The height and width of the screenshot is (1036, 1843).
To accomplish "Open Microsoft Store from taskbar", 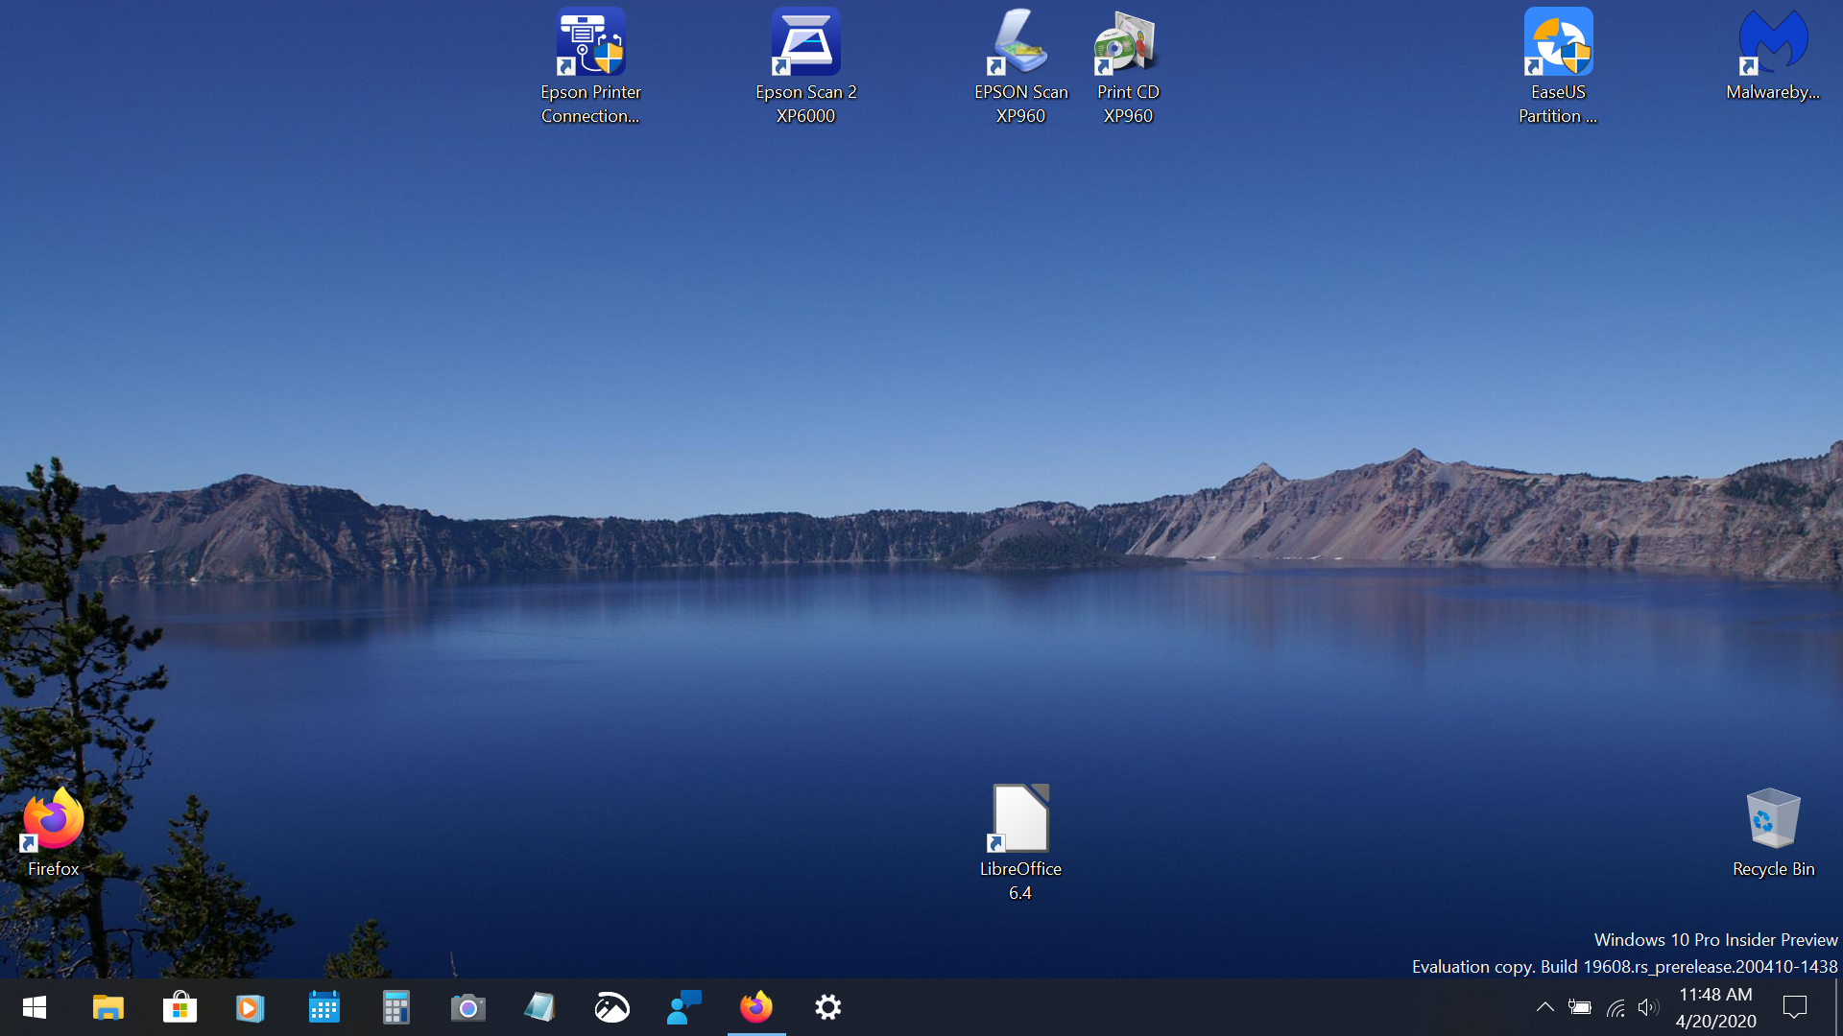I will pyautogui.click(x=180, y=1005).
